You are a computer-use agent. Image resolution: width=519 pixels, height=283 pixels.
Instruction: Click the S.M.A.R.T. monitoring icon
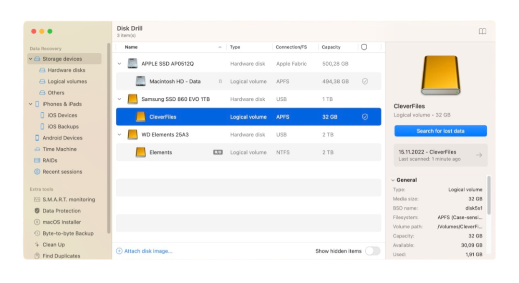(x=37, y=200)
